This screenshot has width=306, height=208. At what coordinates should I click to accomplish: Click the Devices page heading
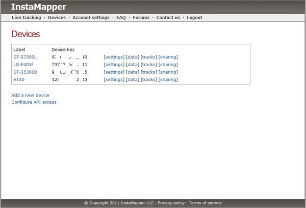[x=25, y=34]
